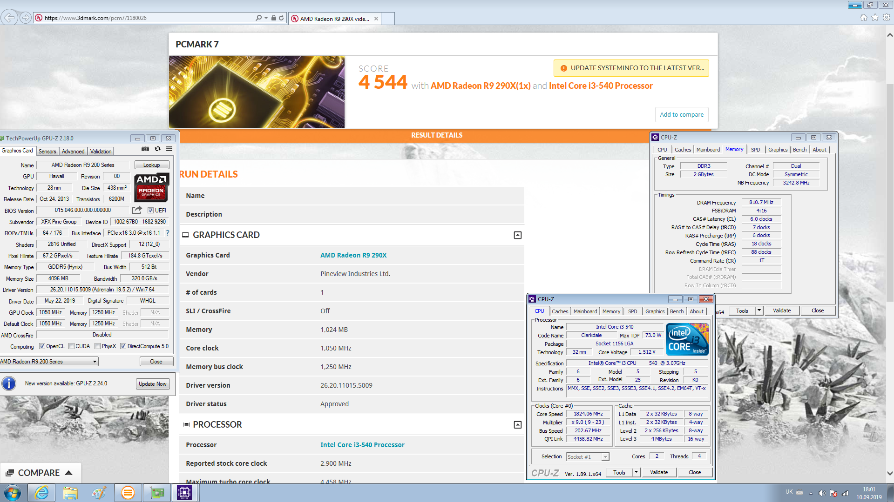894x502 pixels.
Task: Open Tools dropdown arrow in Memory CPU-Z window
Action: [759, 310]
